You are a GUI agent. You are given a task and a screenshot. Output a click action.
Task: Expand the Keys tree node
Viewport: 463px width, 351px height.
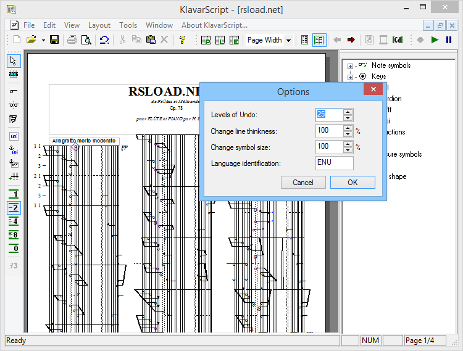[351, 76]
